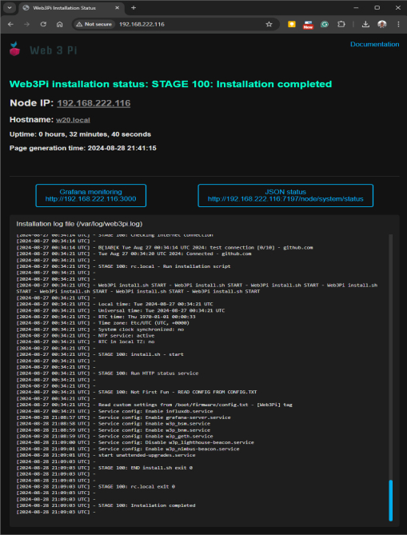This screenshot has height=535, width=407.
Task: Reload the page with the refresh icon
Action: (x=43, y=24)
